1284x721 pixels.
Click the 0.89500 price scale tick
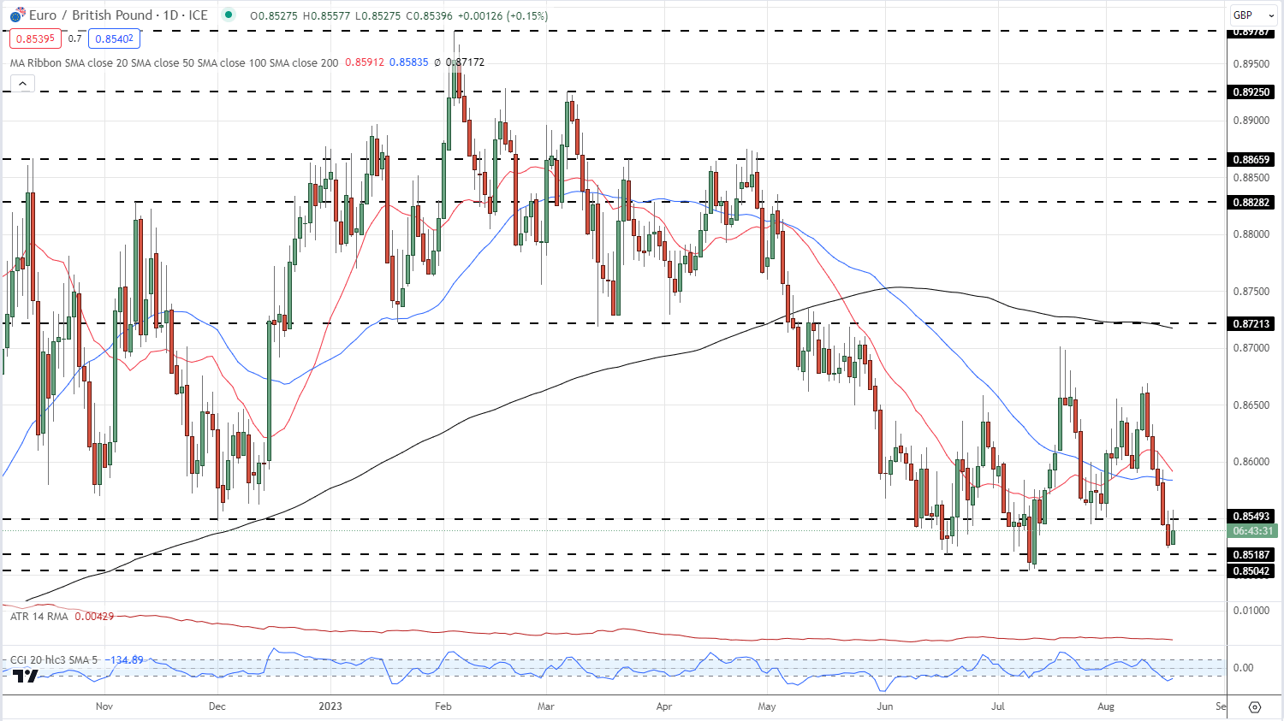point(1251,64)
